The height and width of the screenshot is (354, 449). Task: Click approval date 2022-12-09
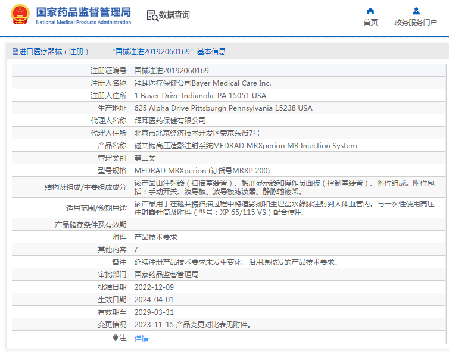(x=154, y=287)
